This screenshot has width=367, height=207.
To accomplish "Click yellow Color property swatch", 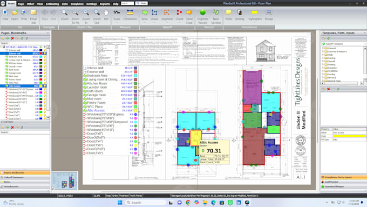I will (x=349, y=136).
